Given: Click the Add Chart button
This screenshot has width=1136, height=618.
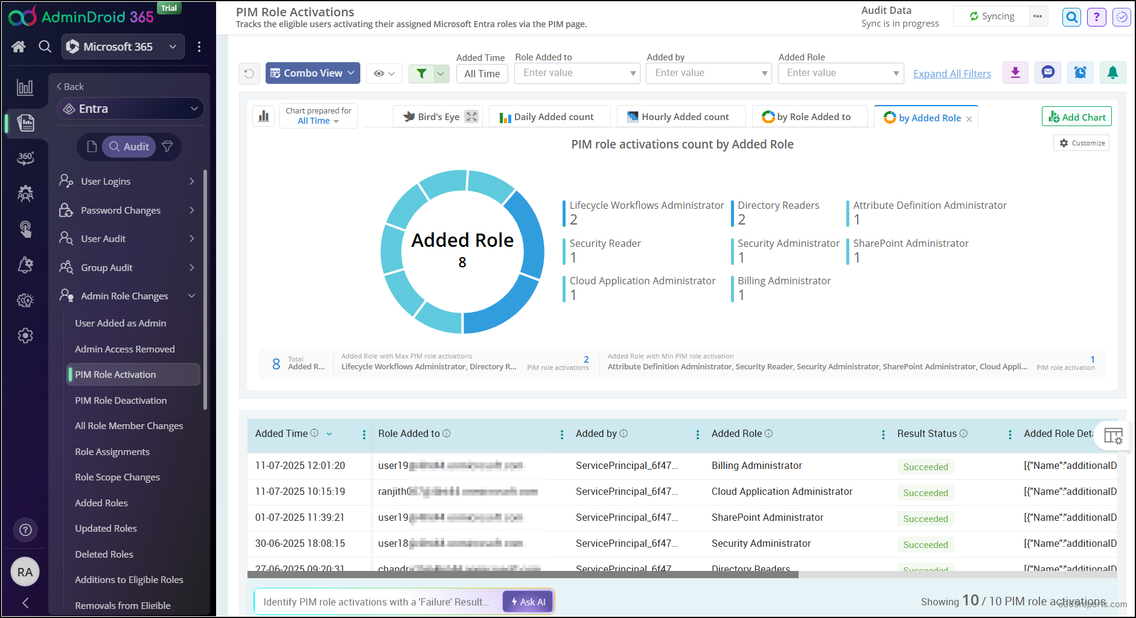Looking at the screenshot, I should tap(1077, 116).
